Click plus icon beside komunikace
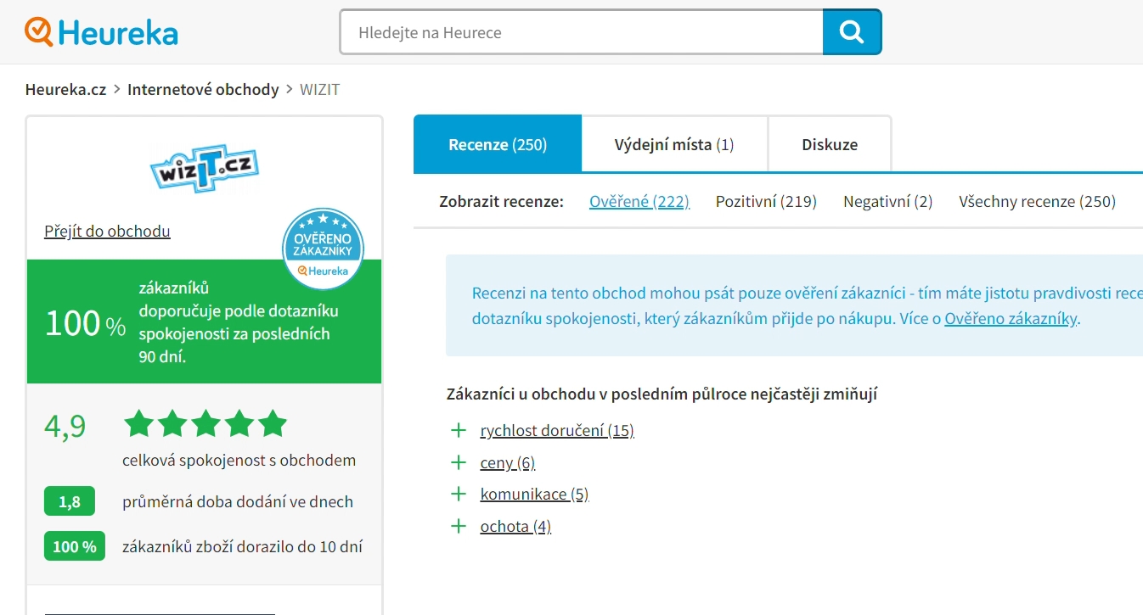 point(459,494)
